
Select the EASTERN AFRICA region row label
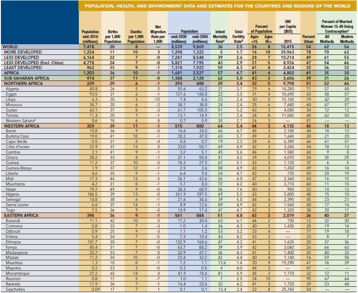21,215
